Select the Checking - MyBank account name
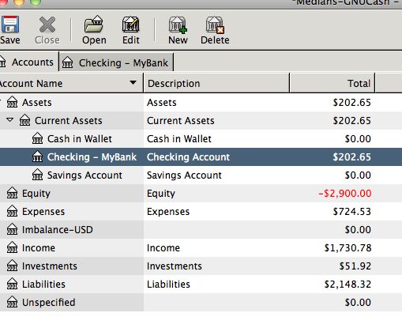Viewport: 402px width, 328px height. pyautogui.click(x=92, y=157)
